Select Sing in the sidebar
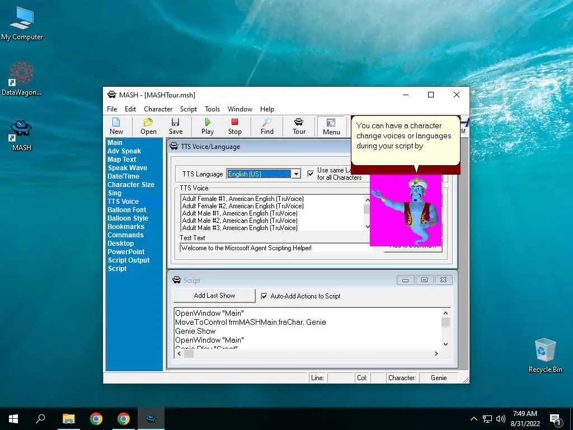The width and height of the screenshot is (573, 430). coord(114,193)
